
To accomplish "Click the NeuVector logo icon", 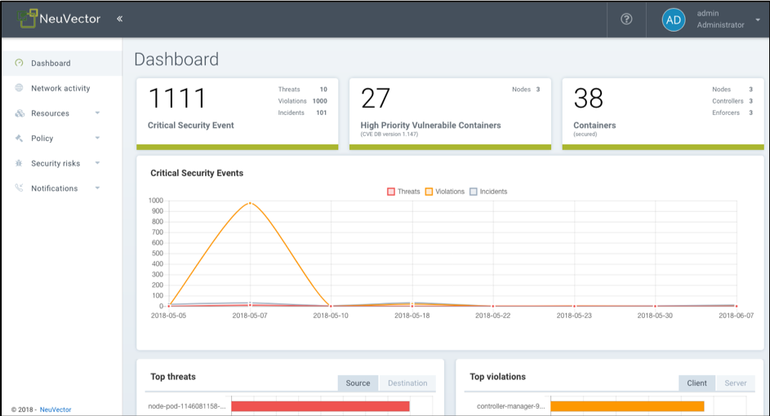I will (x=28, y=18).
